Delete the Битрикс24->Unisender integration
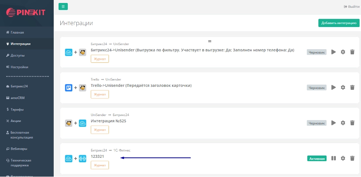Image resolution: width=361 pixels, height=177 pixels. tap(352, 52)
